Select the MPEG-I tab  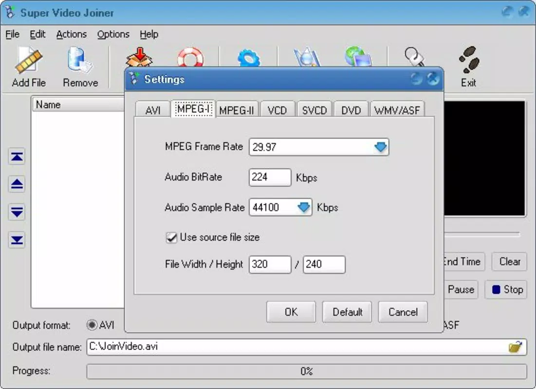point(193,109)
